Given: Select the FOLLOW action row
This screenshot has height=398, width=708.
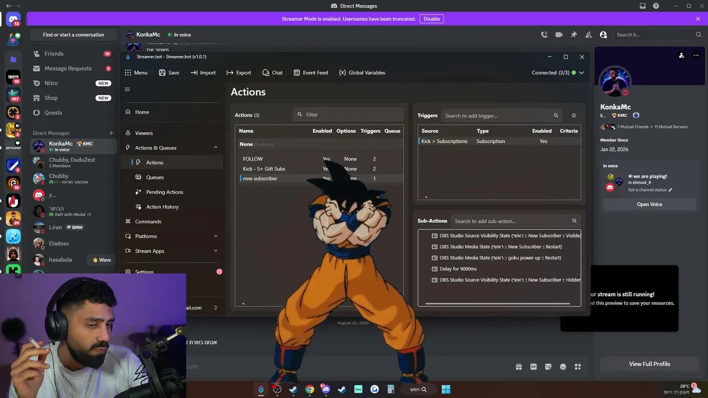Looking at the screenshot, I should pos(319,159).
